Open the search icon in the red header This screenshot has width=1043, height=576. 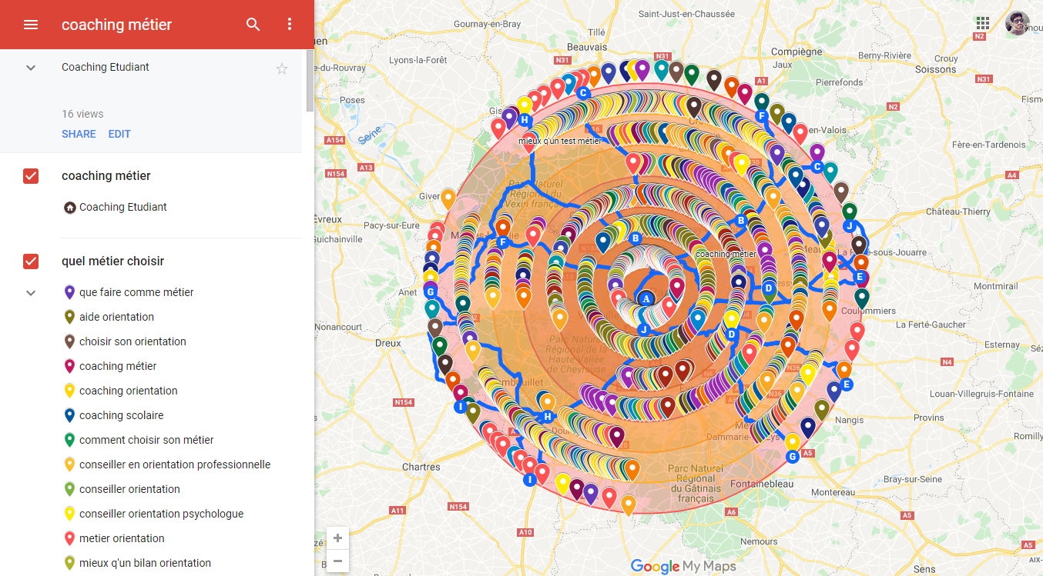tap(253, 24)
